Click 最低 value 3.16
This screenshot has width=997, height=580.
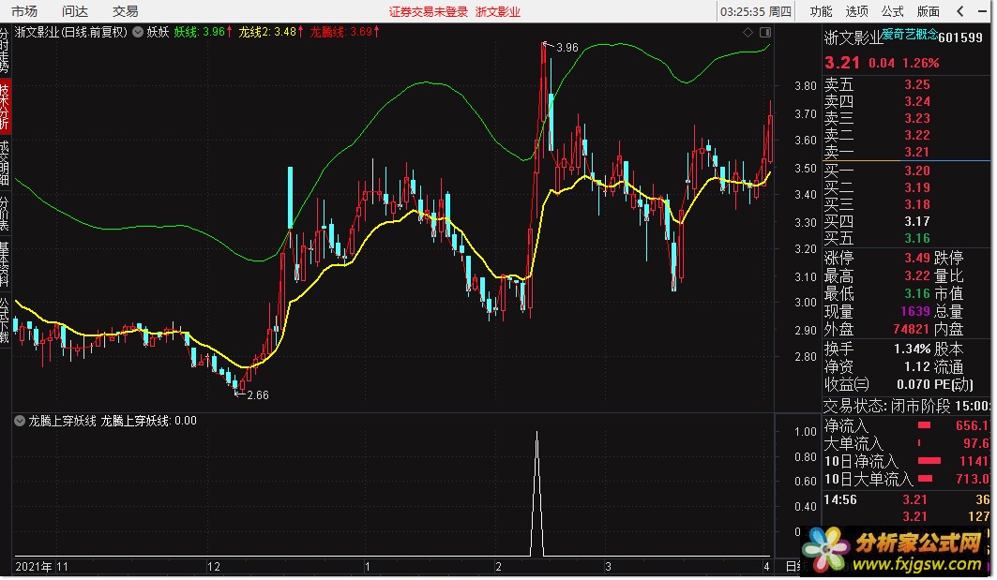click(917, 293)
